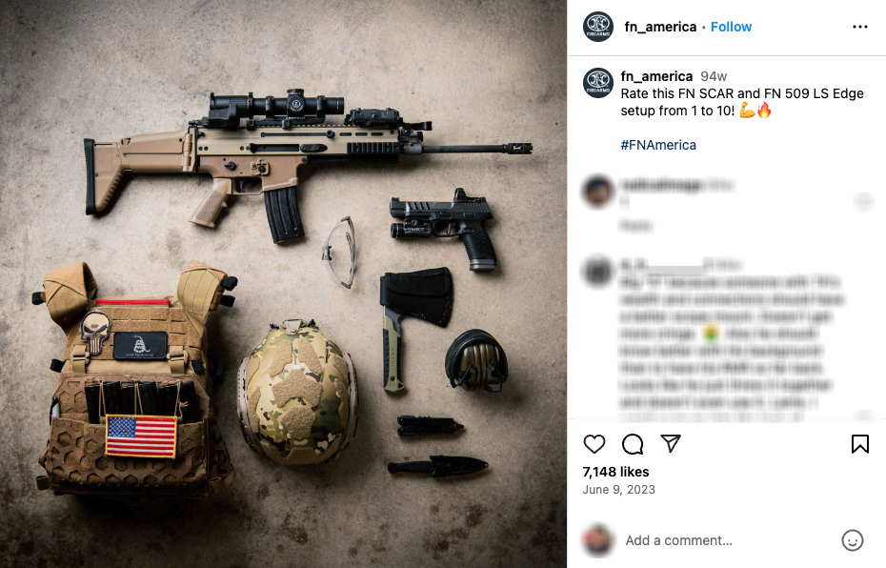886x568 pixels.
Task: Open comments via the speech bubble icon
Action: pyautogui.click(x=633, y=444)
